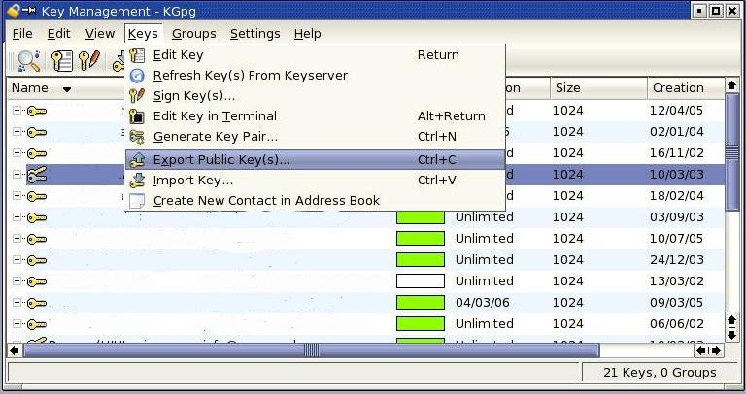Viewport: 746px width, 394px height.
Task: Open the Edit menu
Action: [58, 34]
